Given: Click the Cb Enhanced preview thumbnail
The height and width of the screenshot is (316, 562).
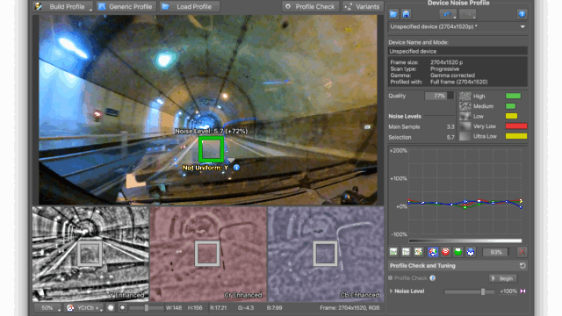Looking at the screenshot, I should (326, 254).
